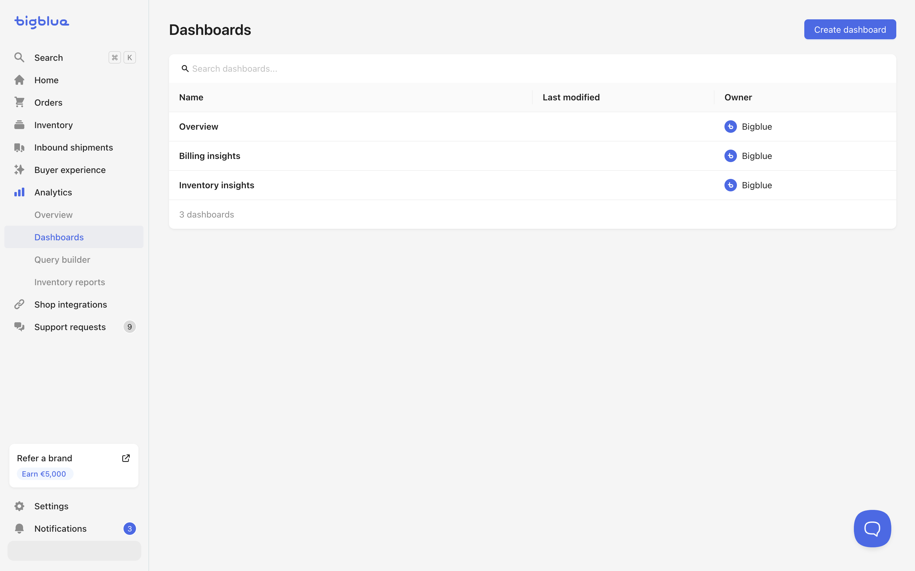Click the Analytics bar chart icon

click(19, 192)
